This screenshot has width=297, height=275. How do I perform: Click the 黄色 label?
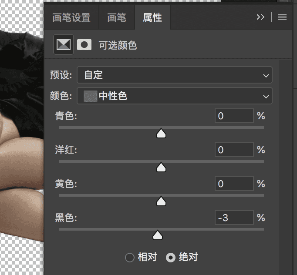pos(66,184)
